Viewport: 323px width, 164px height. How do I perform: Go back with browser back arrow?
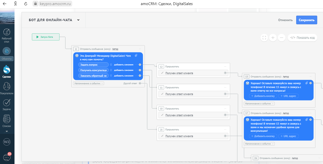[x=5, y=4]
